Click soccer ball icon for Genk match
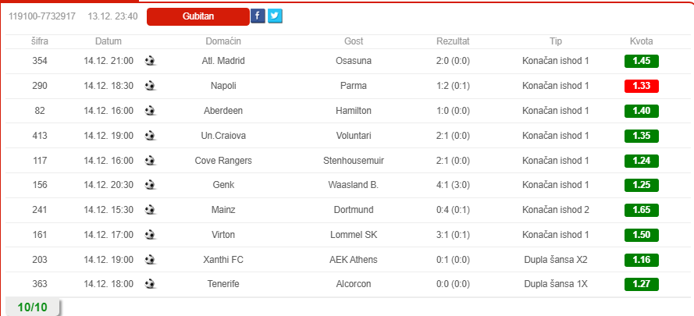694x316 pixels. [x=150, y=185]
